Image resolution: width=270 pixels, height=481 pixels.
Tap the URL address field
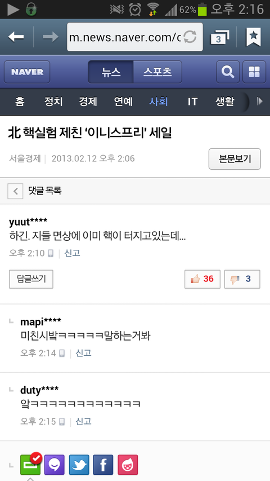[x=134, y=37]
